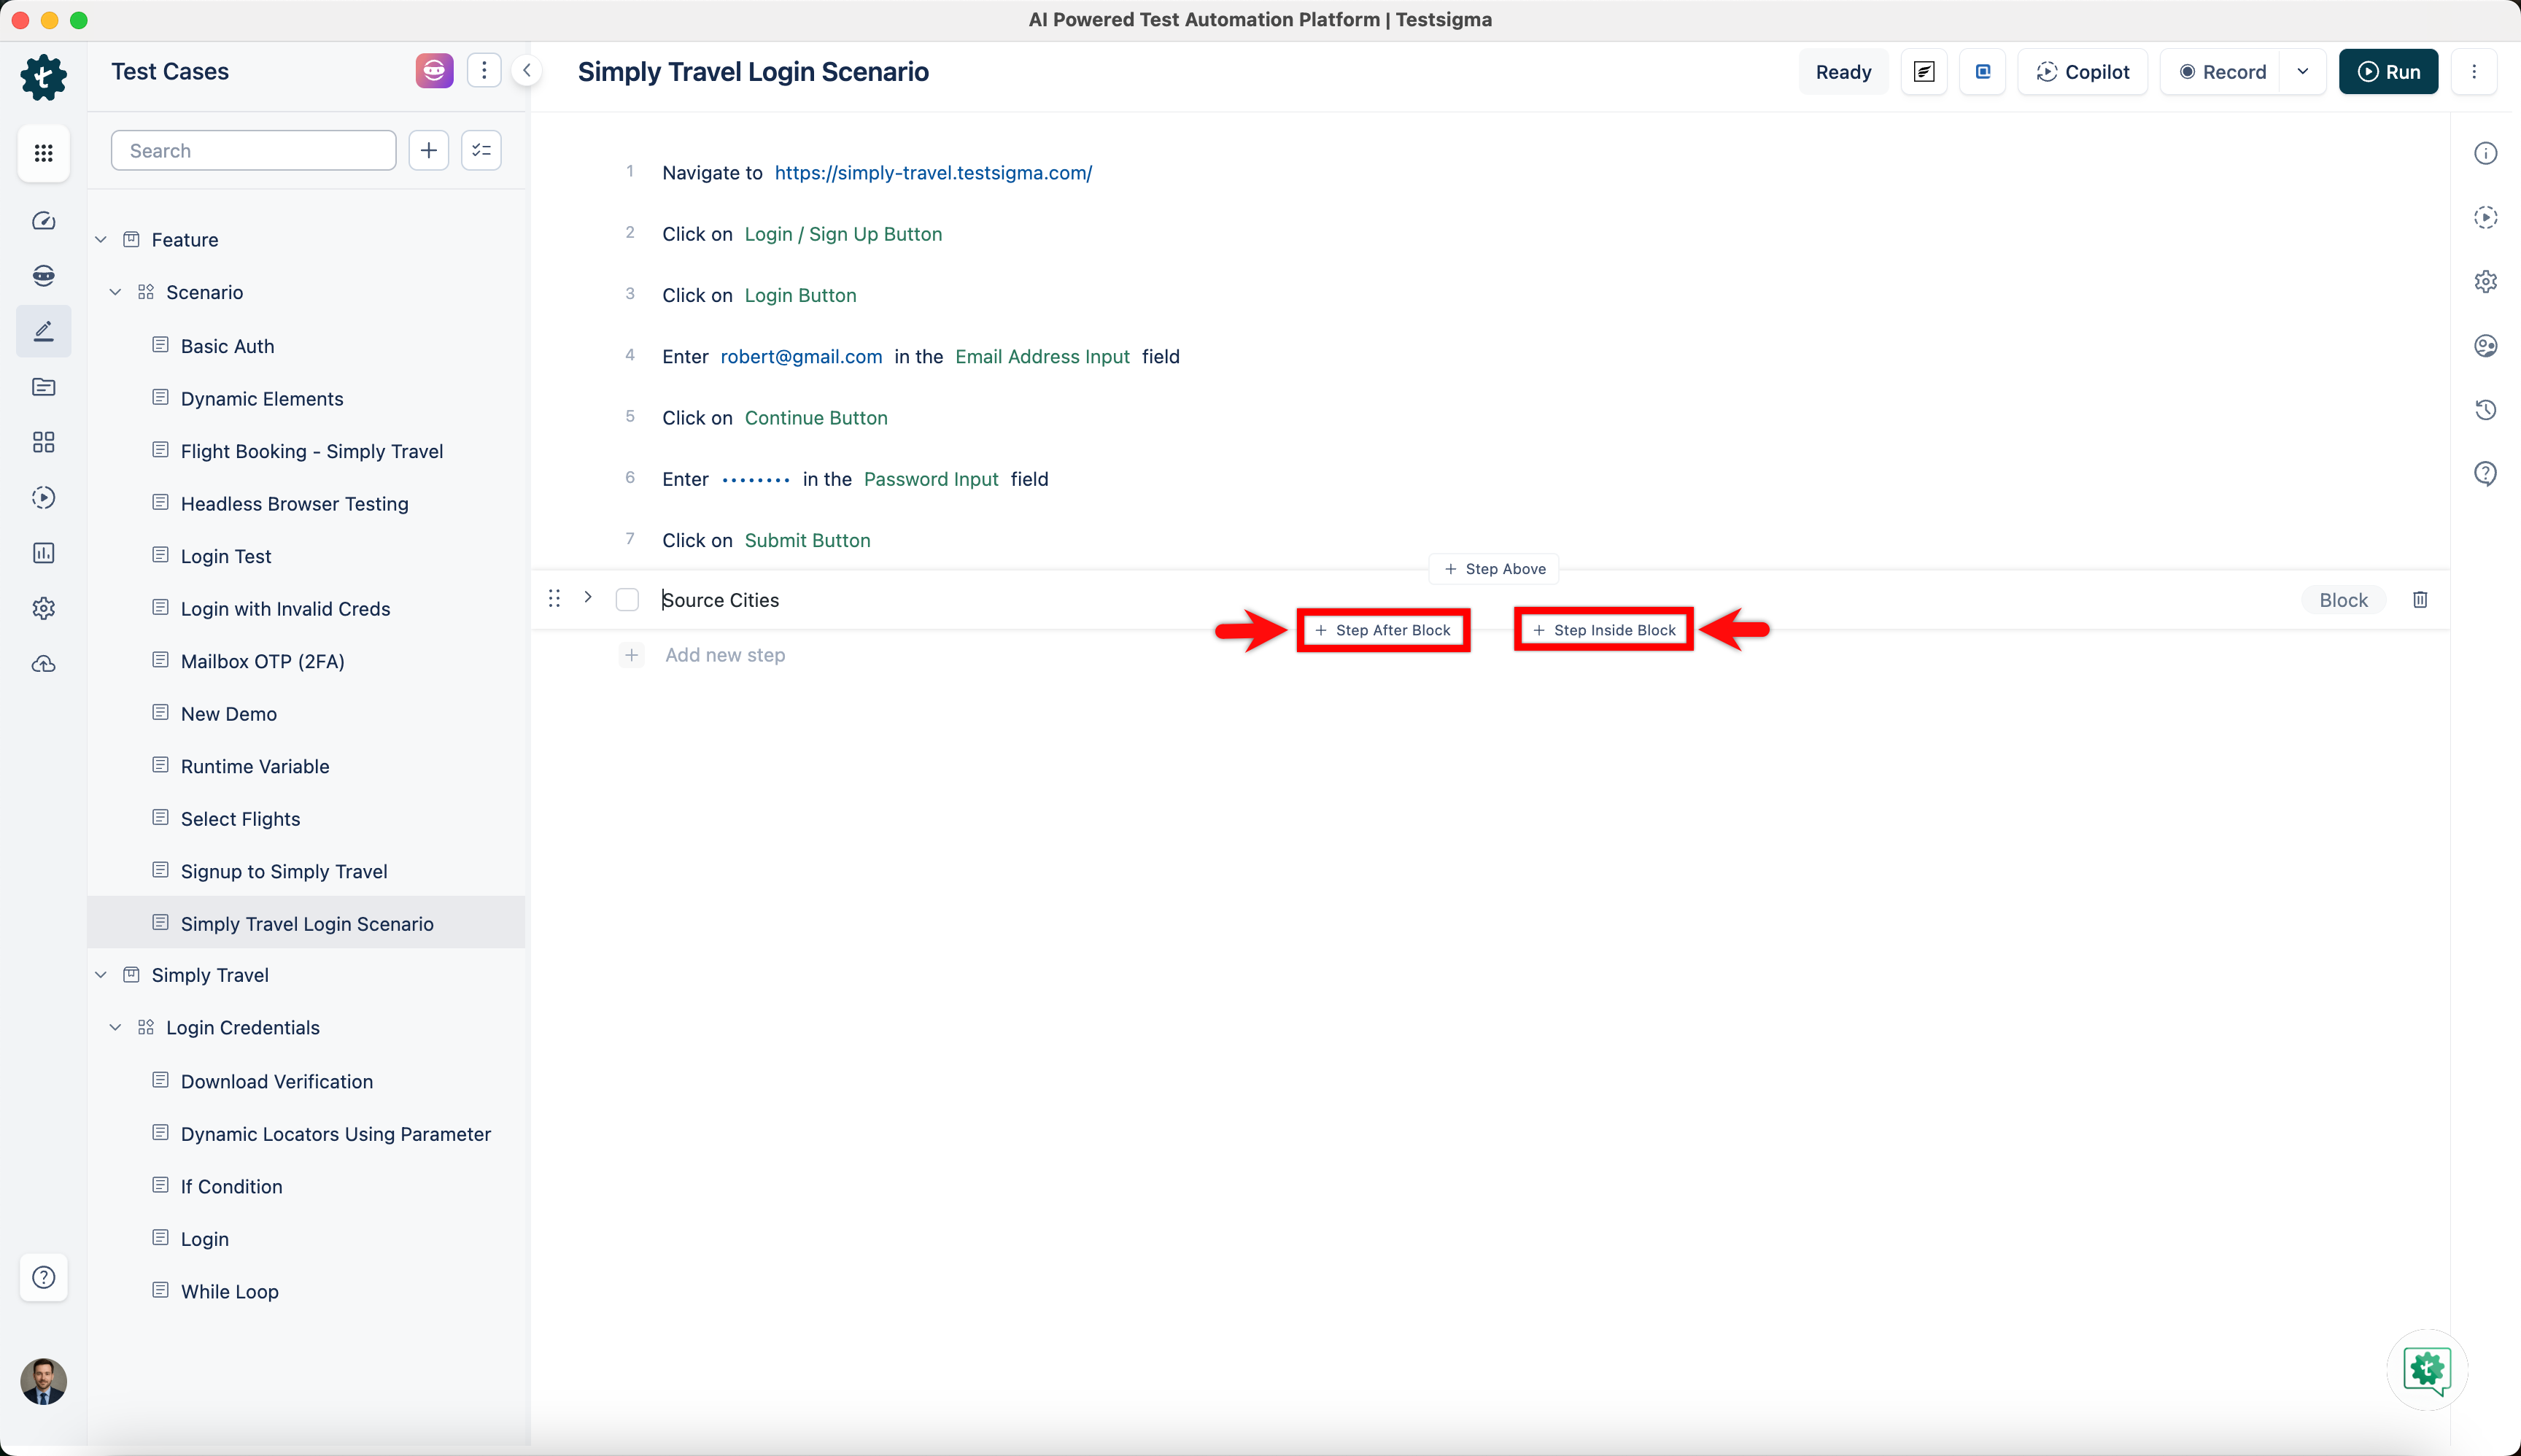Collapse the Login Credentials scenario group
This screenshot has width=2521, height=1456.
point(115,1028)
